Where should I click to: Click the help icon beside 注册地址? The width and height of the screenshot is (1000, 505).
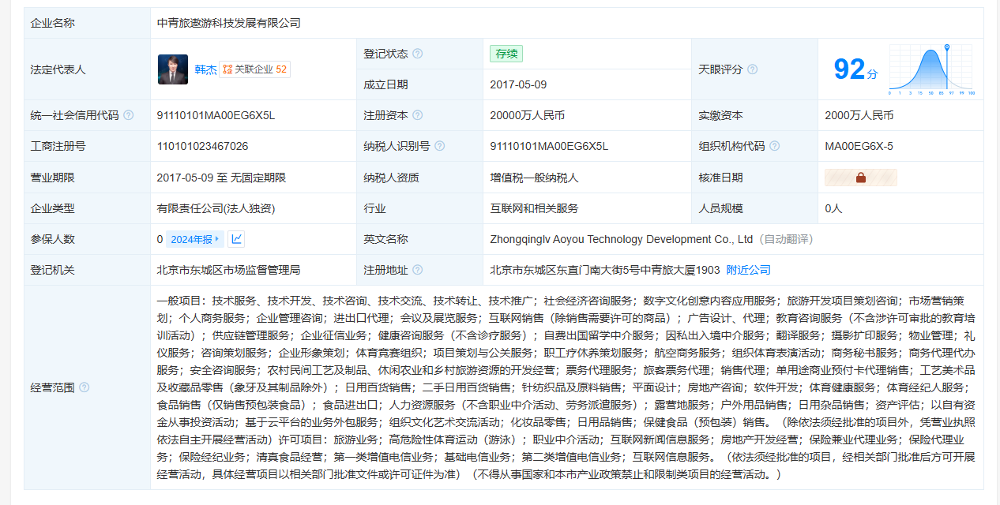[417, 270]
